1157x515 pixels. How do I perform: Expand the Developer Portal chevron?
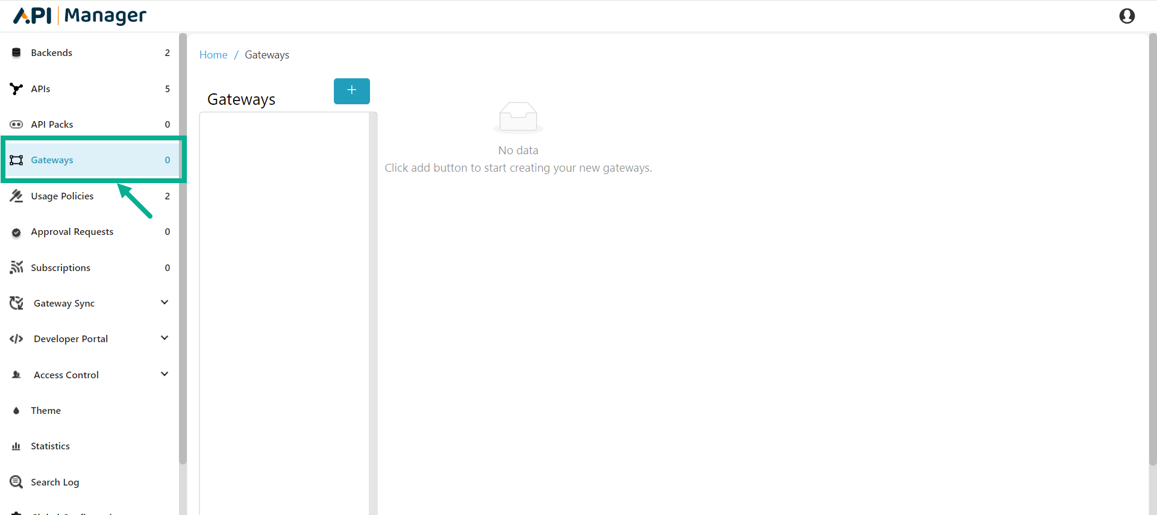[x=165, y=338]
